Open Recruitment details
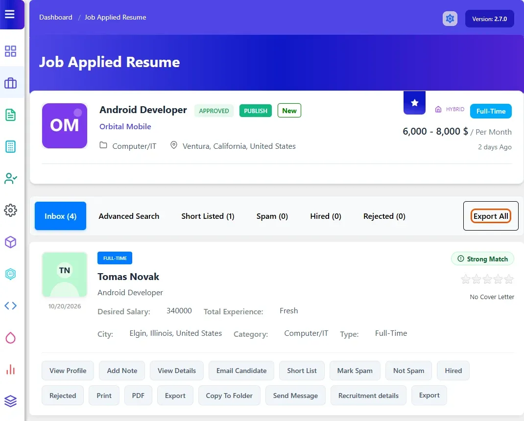 coord(368,395)
